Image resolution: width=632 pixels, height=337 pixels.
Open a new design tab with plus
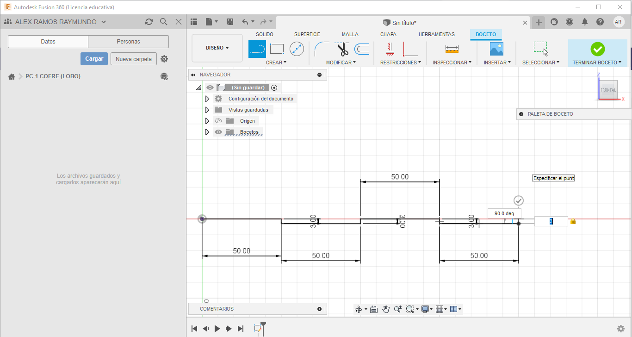coord(539,22)
